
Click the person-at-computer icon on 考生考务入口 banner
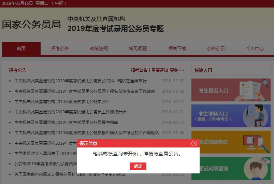point(256,116)
